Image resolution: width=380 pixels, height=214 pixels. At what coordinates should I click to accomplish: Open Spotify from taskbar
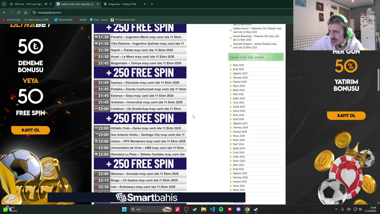click(x=221, y=209)
